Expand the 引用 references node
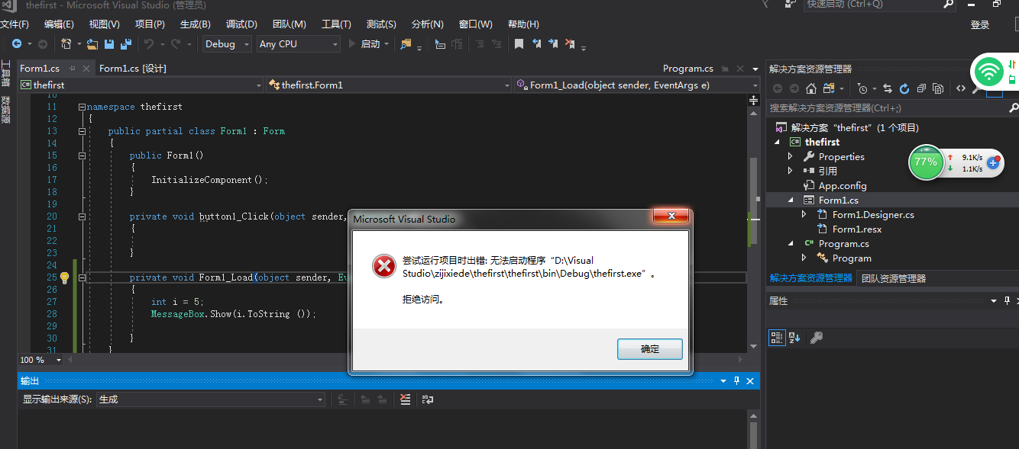The image size is (1019, 449). click(x=791, y=171)
